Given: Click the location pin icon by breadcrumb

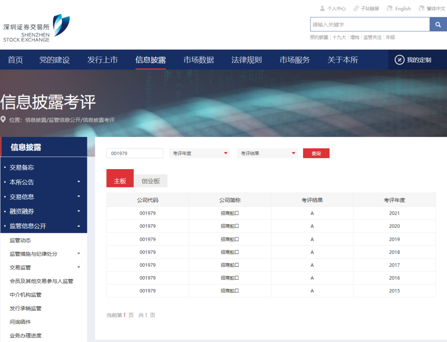Looking at the screenshot, I should tap(3, 120).
